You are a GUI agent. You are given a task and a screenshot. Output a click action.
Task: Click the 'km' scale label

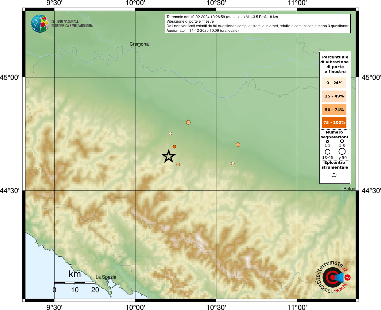click(x=75, y=274)
